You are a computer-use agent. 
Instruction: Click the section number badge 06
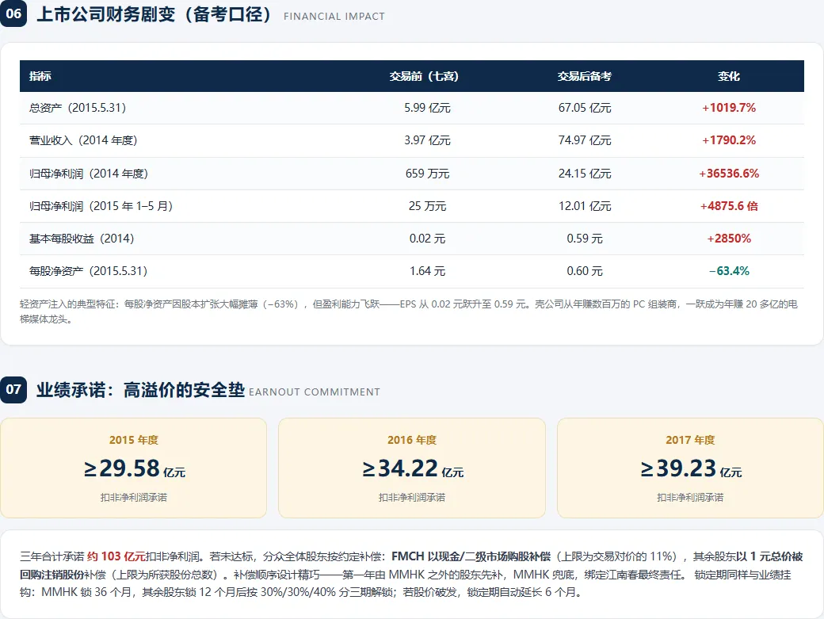tap(13, 13)
